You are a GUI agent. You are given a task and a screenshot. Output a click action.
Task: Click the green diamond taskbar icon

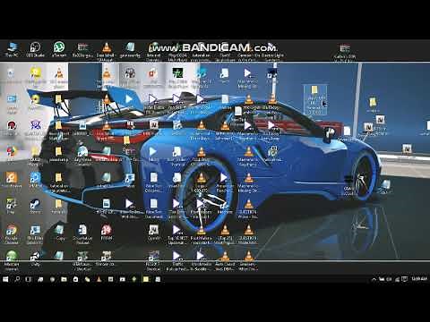click(x=134, y=279)
